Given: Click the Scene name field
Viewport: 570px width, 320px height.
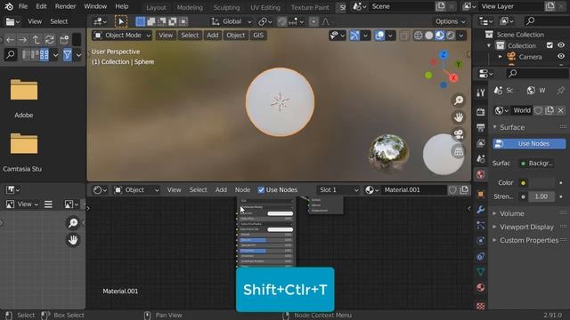Looking at the screenshot, I should pyautogui.click(x=402, y=6).
